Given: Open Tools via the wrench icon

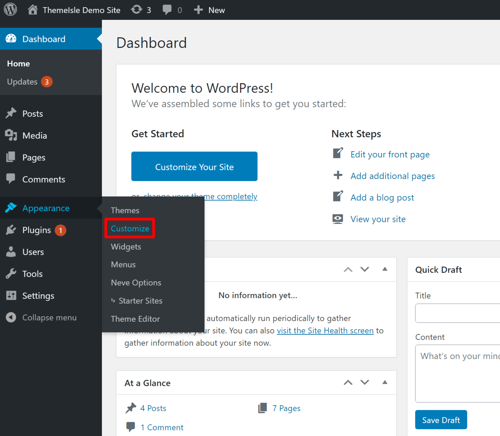Looking at the screenshot, I should pyautogui.click(x=11, y=274).
